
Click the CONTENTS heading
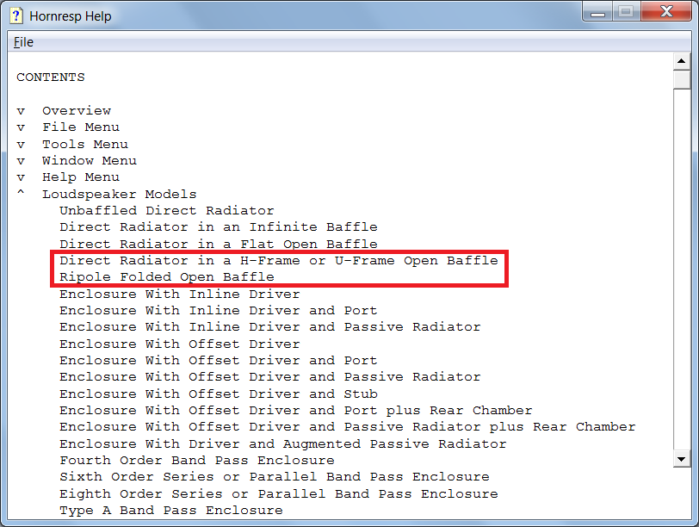click(x=51, y=77)
